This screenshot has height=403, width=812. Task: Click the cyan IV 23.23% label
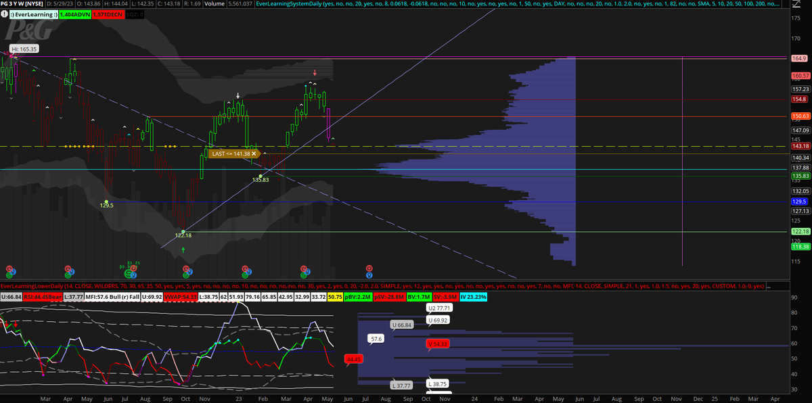(x=473, y=297)
